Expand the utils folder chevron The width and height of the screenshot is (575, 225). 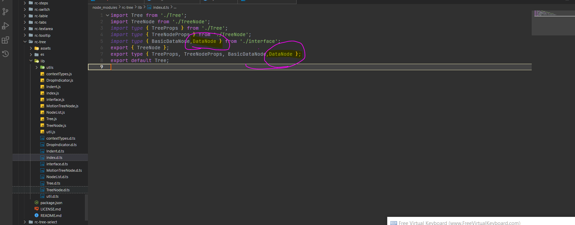coord(37,67)
